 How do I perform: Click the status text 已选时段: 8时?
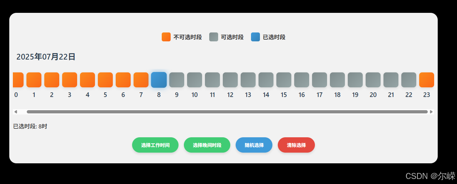point(30,127)
